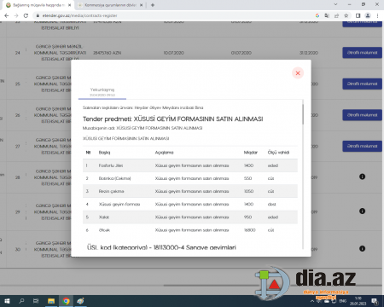The image size is (384, 307).
Task: Bookmark this page with star icon
Action: 346,15
